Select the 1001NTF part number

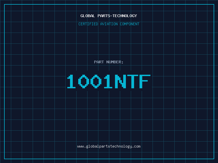pyautogui.click(x=109, y=81)
